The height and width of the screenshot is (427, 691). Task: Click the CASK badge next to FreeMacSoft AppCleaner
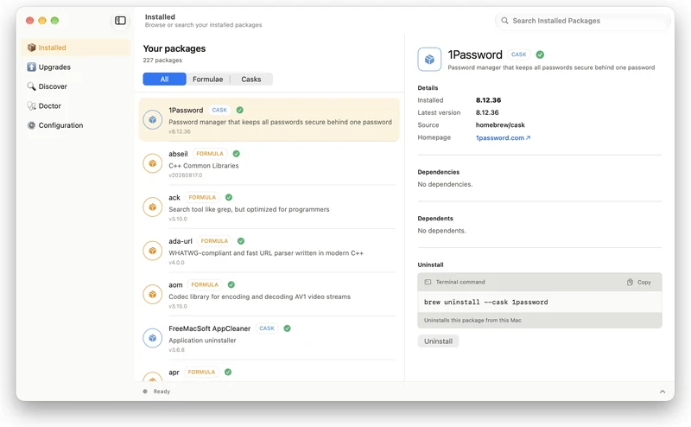267,328
